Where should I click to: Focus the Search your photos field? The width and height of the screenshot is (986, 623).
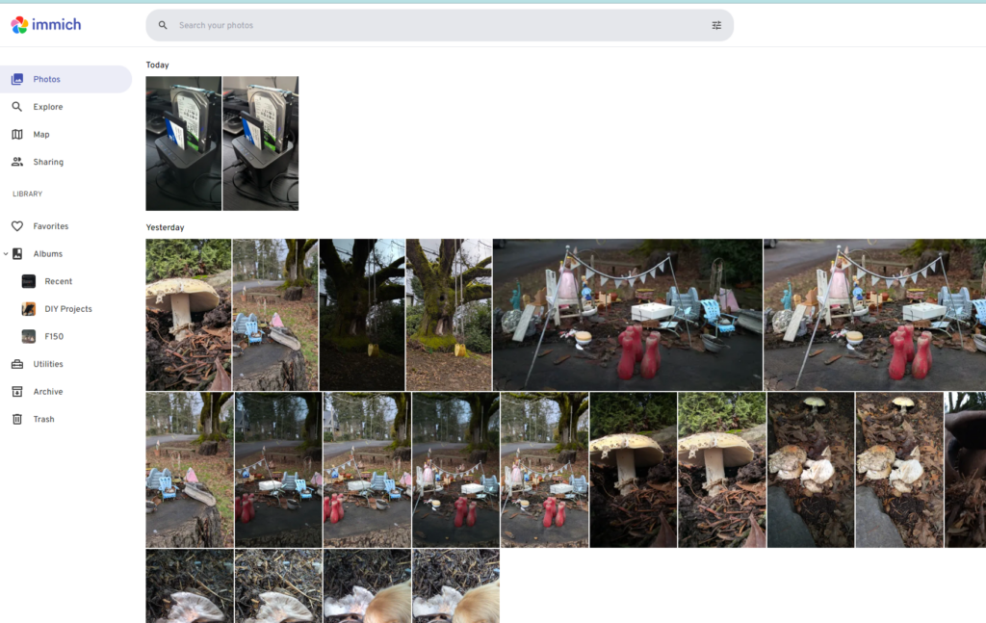439,25
